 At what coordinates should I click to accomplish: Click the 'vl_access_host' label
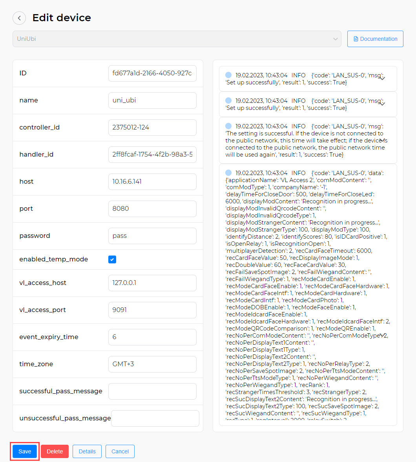tap(43, 283)
